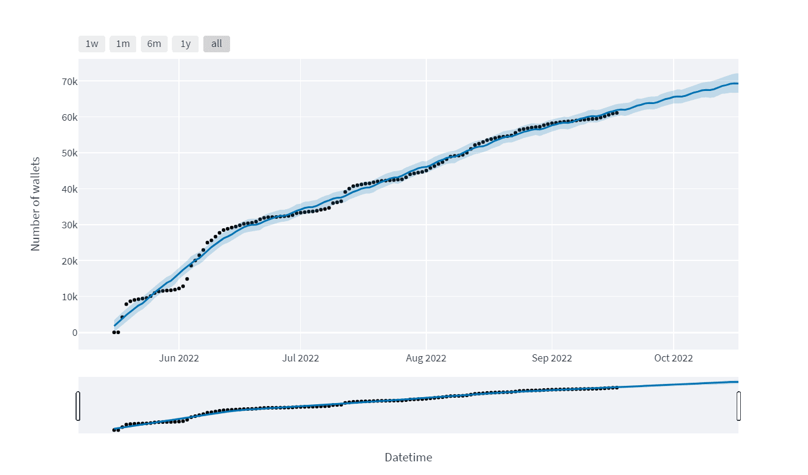Click the first black data point at zero
The width and height of the screenshot is (808, 475).
tap(114, 332)
